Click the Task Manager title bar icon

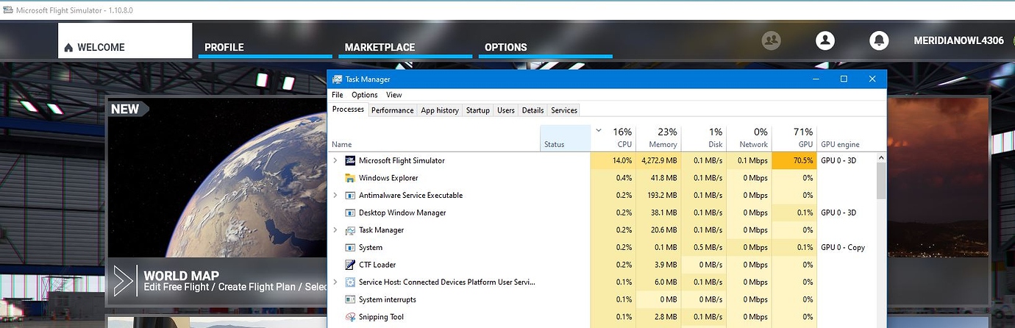click(337, 79)
